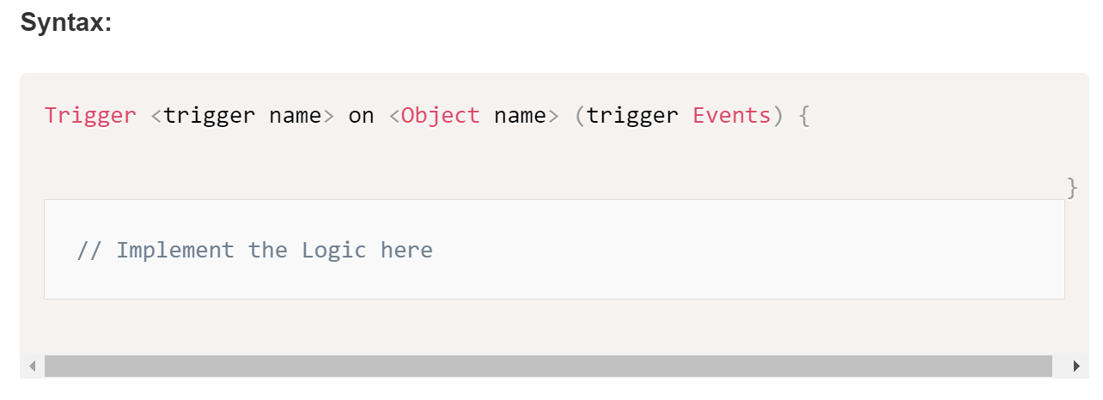This screenshot has height=400, width=1103.
Task: Click the red Events keyword
Action: (732, 115)
